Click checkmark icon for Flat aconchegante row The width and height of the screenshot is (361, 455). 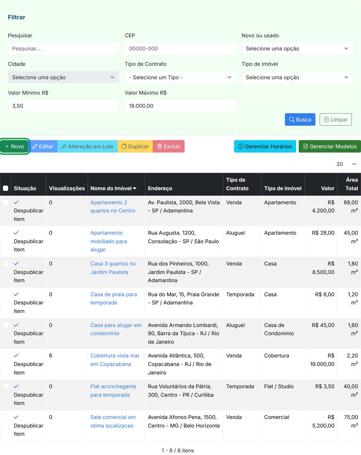[x=16, y=386]
